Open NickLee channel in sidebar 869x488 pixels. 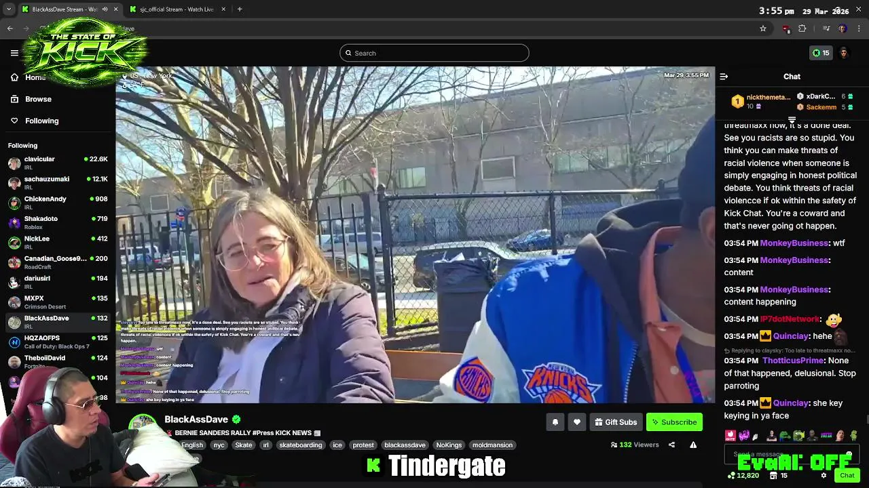(58, 243)
